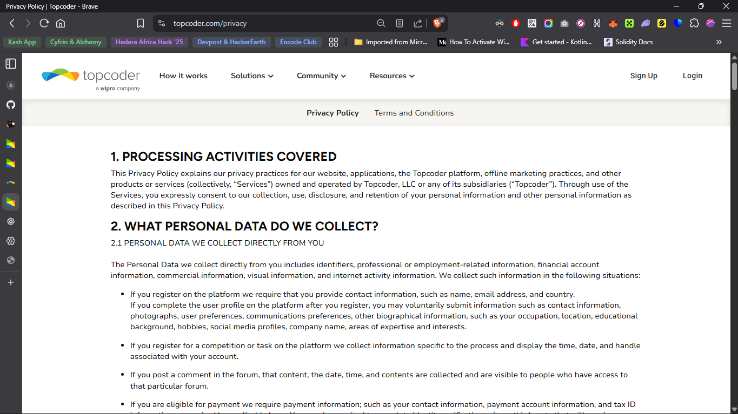Expand the Solutions dropdown menu
The height and width of the screenshot is (414, 738).
click(252, 76)
